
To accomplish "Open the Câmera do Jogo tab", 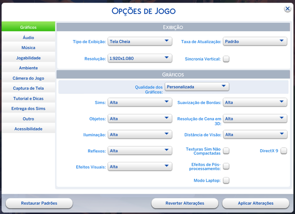I will tap(29, 78).
